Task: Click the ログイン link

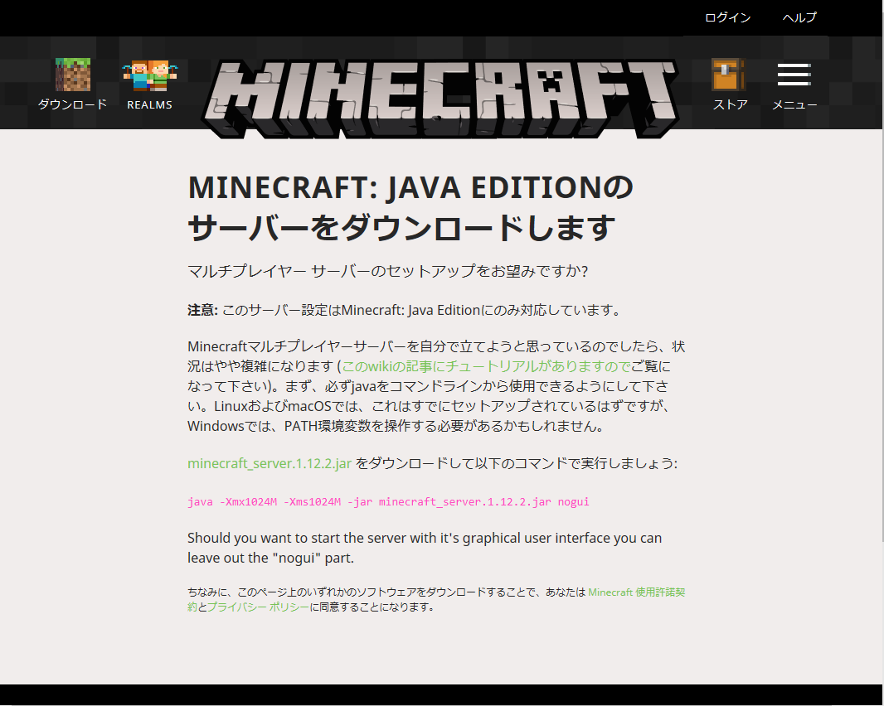Action: point(727,17)
